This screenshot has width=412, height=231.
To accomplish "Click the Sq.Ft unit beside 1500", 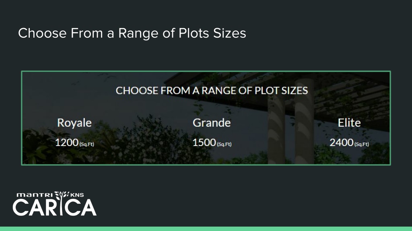I will 224,144.
